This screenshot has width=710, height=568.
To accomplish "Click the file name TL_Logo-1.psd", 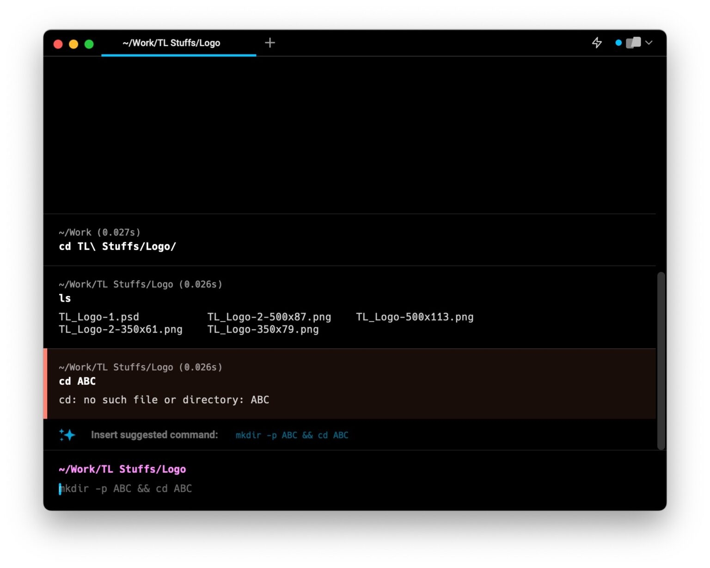I will point(99,317).
